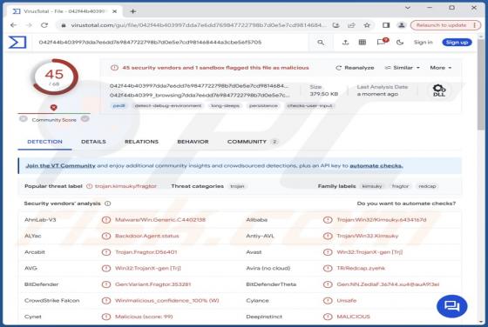Click the AhnLab-V3 detection alert icon
This screenshot has width=488, height=327.
[106, 220]
